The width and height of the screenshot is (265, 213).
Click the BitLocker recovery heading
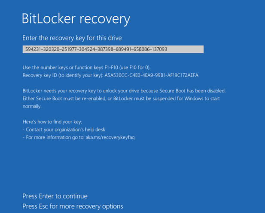76,19
